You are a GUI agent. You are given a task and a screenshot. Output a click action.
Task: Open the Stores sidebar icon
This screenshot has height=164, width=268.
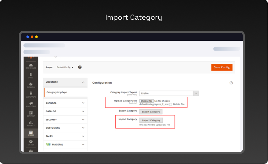(x=31, y=133)
